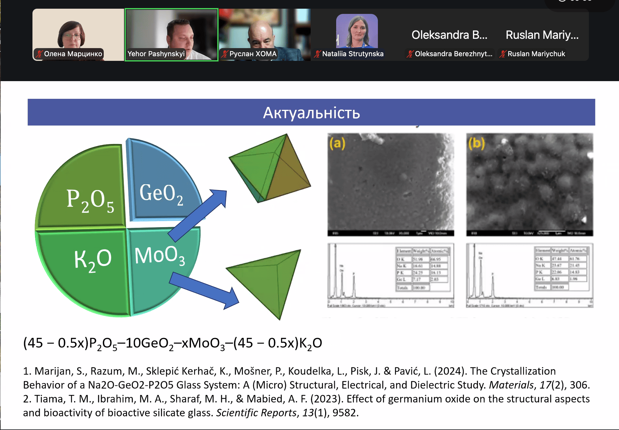Click the SEM image labeled (b)
The width and height of the screenshot is (619, 430).
529,184
